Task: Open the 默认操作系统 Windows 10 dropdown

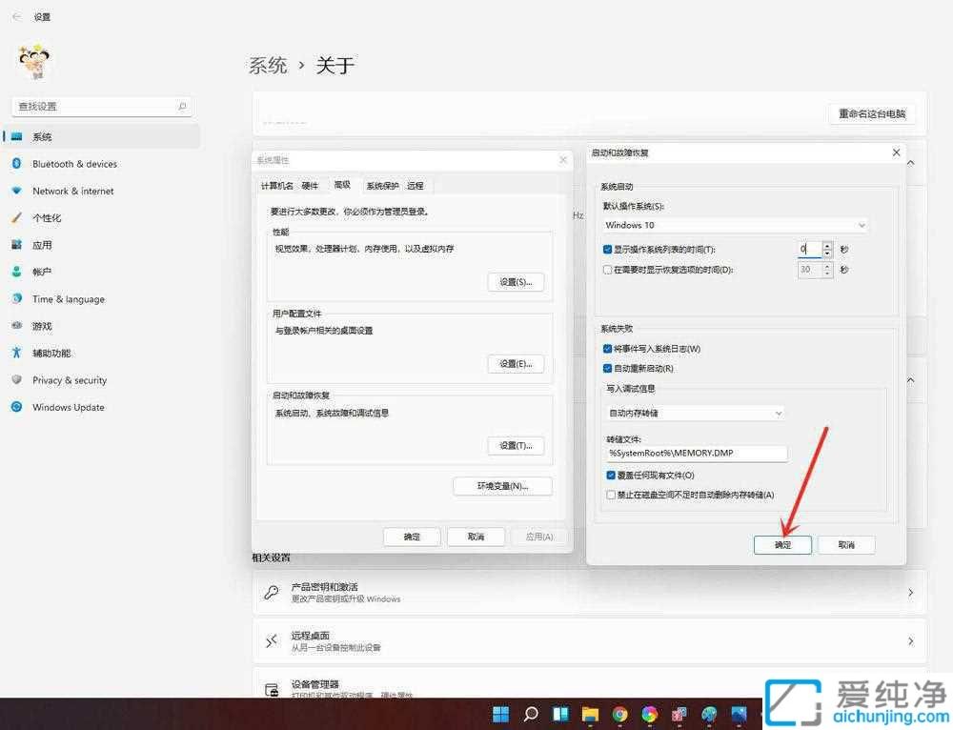Action: pos(736,225)
